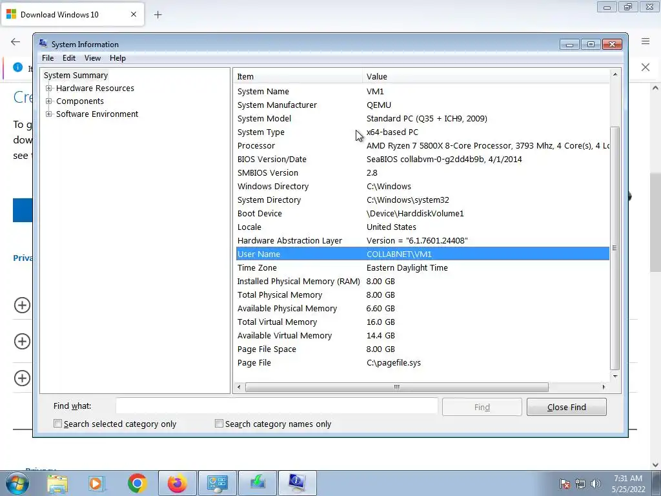Image resolution: width=661 pixels, height=496 pixels.
Task: Click the horizontal scrollbar thumb in details pane
Action: [397, 387]
